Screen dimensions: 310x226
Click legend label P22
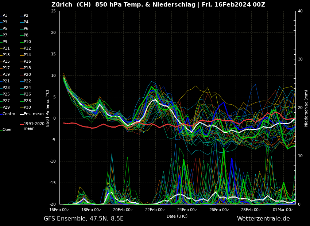[27, 81]
